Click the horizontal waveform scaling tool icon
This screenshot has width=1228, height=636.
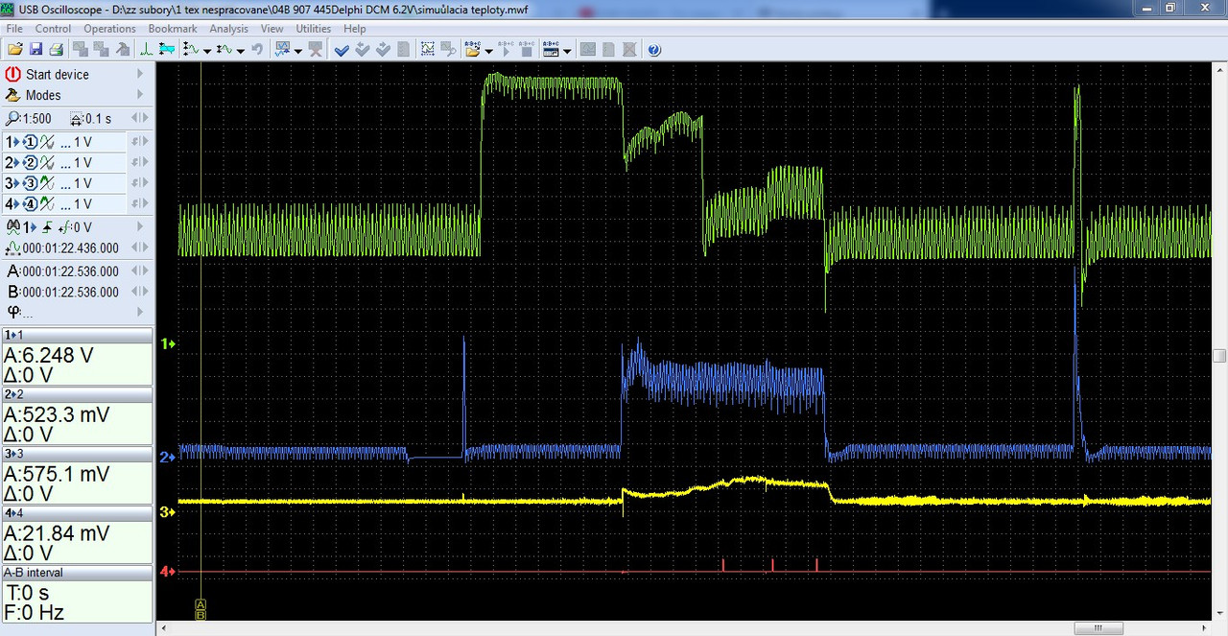coord(224,49)
